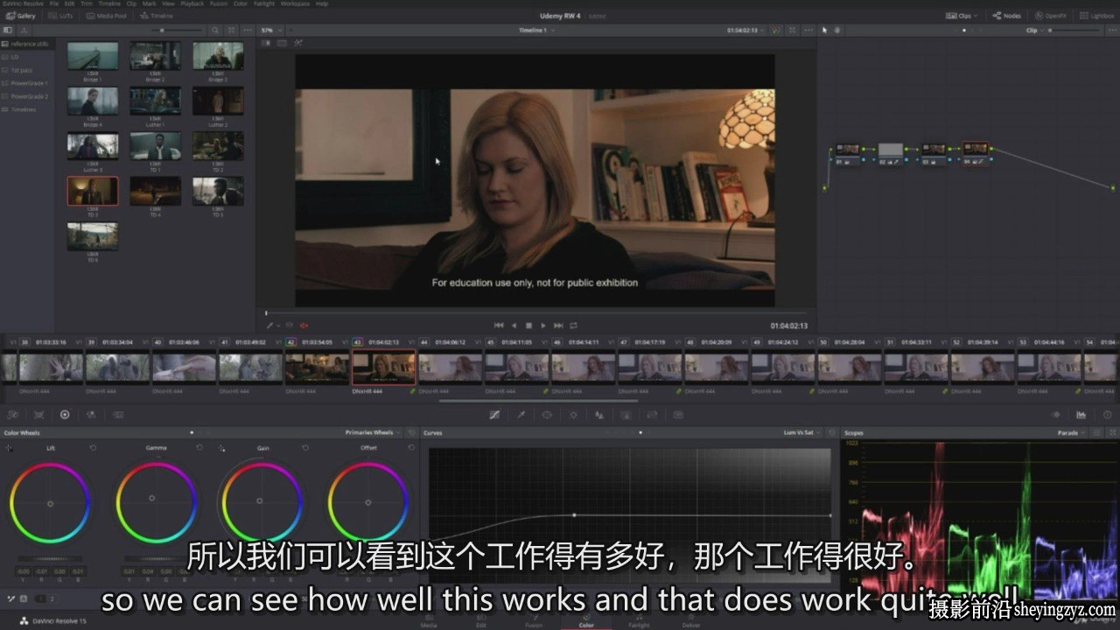Reset the Gain wheel
Image resolution: width=1120 pixels, height=630 pixels.
click(x=305, y=447)
